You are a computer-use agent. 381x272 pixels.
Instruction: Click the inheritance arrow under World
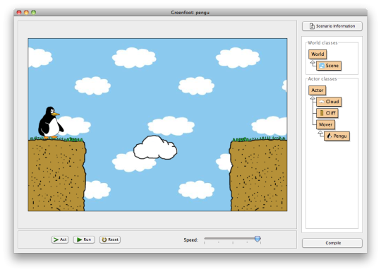(313, 63)
